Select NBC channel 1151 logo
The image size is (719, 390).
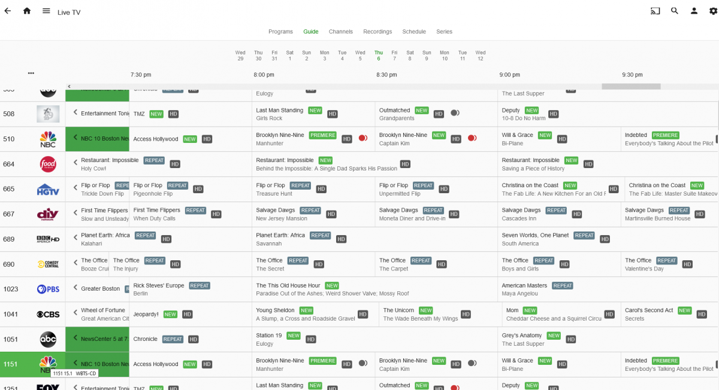[48, 363]
